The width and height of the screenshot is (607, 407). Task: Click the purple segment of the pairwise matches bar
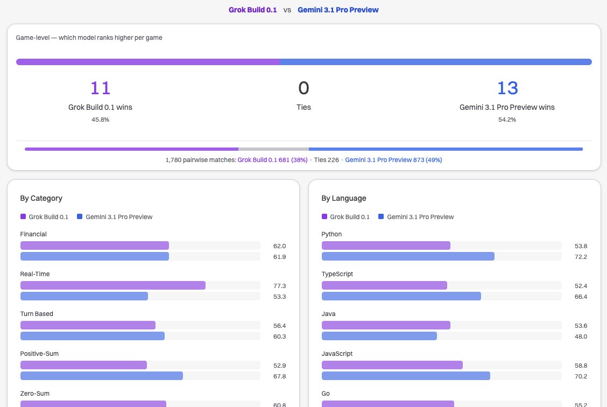click(x=132, y=149)
